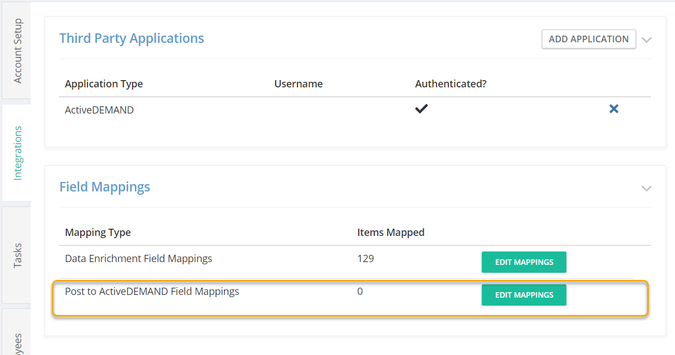
Task: Click the Application Type column header
Action: [x=104, y=84]
